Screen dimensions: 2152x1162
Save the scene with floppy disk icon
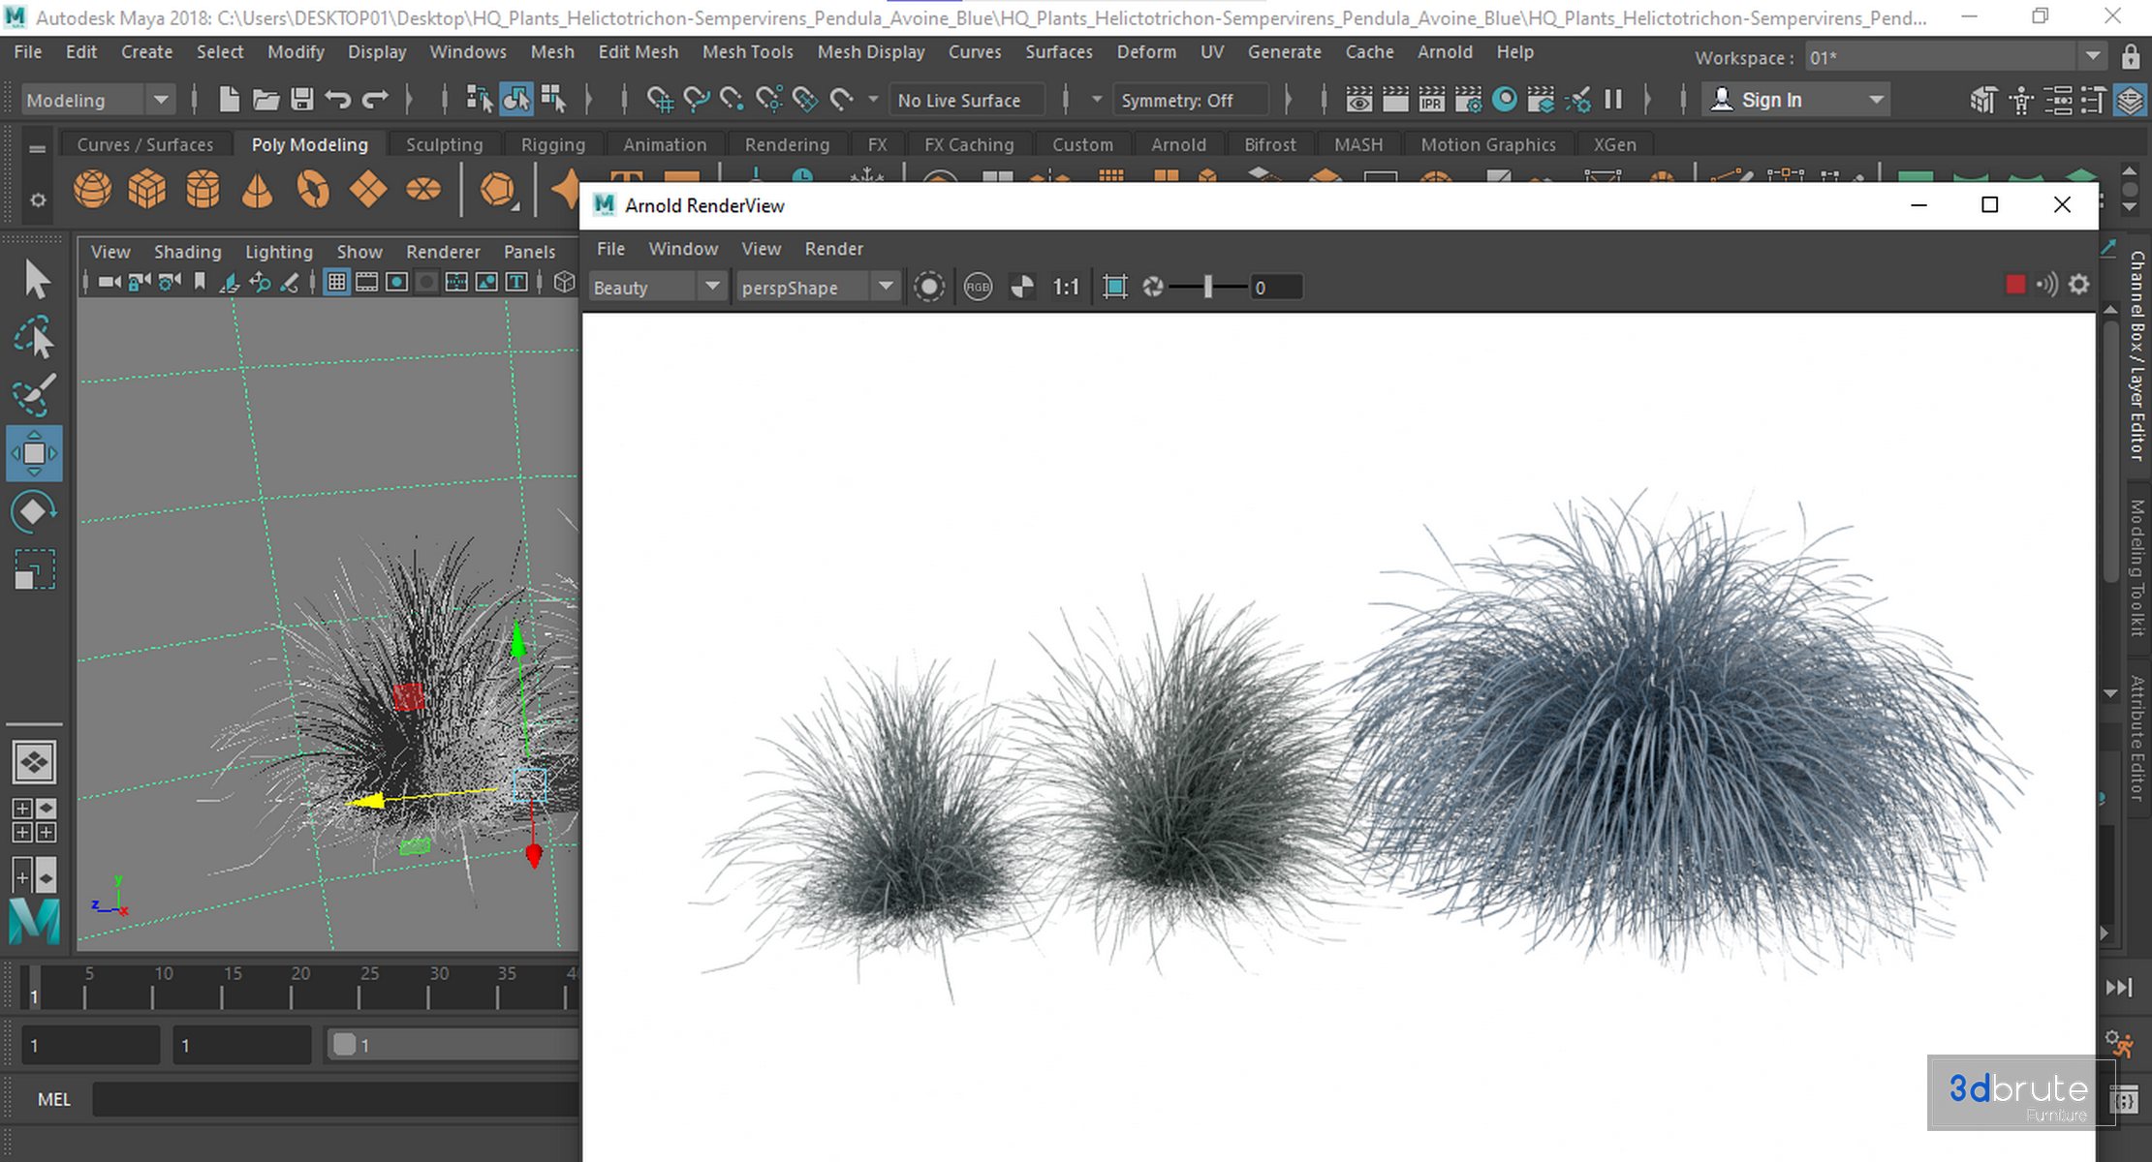[302, 99]
